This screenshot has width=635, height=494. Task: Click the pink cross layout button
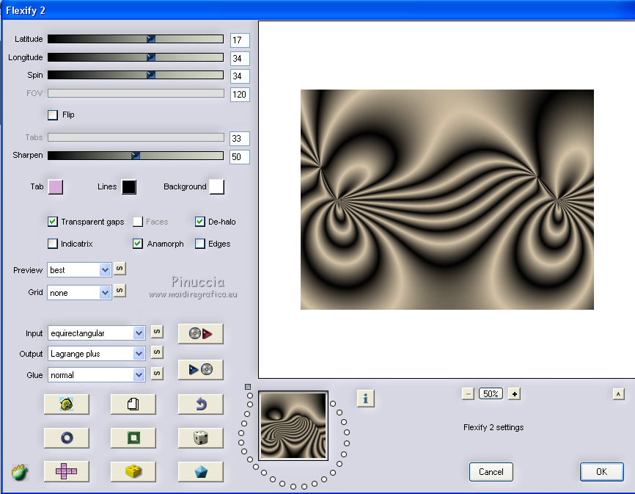(x=66, y=471)
